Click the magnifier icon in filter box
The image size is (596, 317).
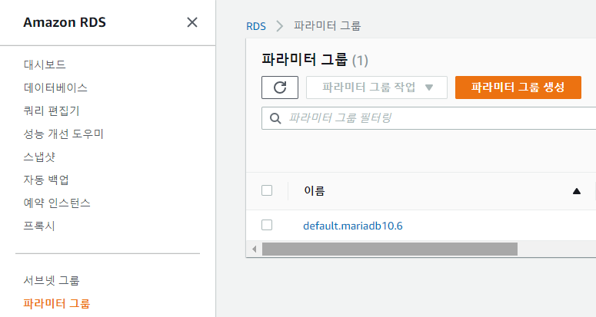(x=275, y=118)
